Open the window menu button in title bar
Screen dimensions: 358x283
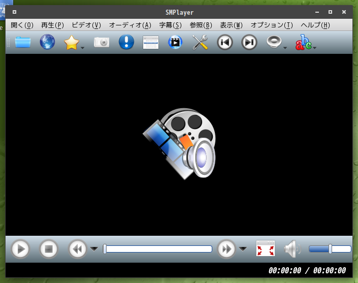point(14,12)
